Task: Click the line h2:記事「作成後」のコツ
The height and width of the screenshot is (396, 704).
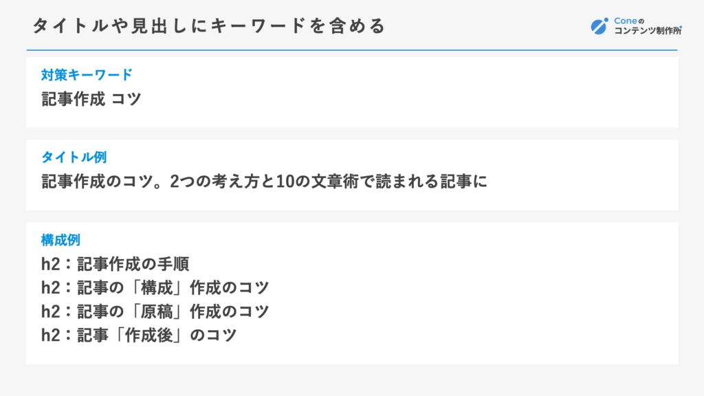Action: point(139,335)
